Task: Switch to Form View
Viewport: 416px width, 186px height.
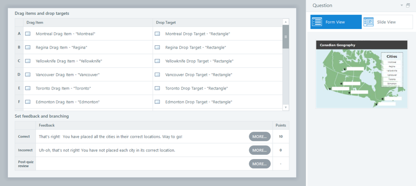Action: pyautogui.click(x=336, y=22)
